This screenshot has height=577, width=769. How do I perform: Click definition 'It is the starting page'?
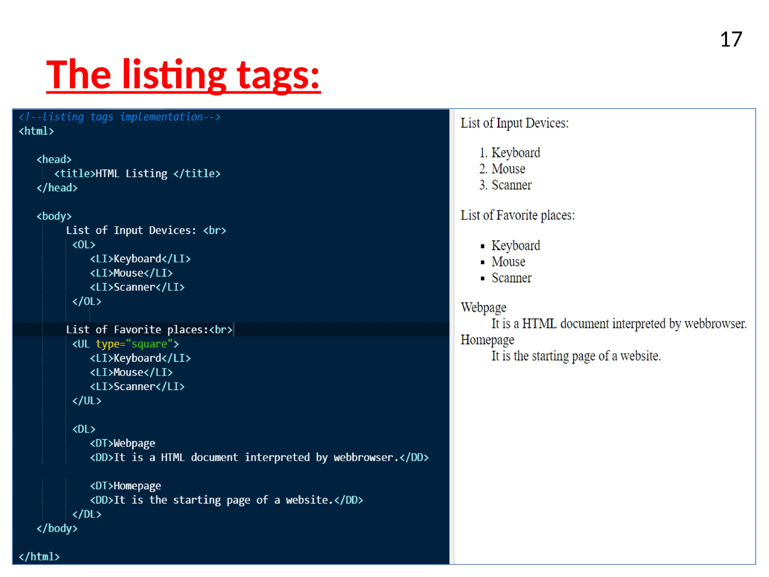click(576, 356)
